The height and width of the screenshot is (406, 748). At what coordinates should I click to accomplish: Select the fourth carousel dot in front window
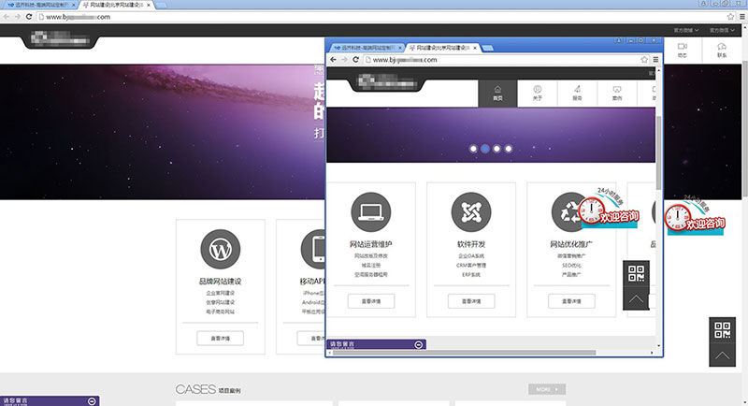coord(509,149)
